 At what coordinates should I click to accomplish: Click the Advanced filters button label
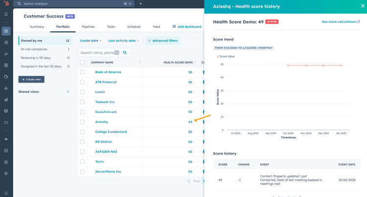pos(165,40)
